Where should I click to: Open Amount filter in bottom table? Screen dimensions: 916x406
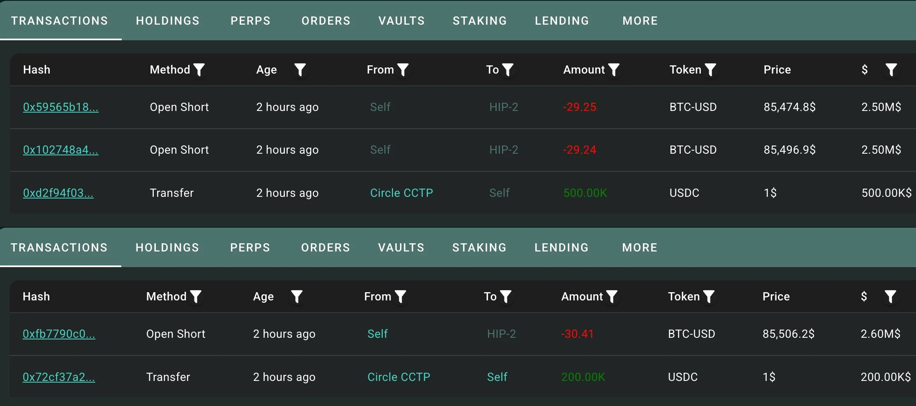click(612, 297)
